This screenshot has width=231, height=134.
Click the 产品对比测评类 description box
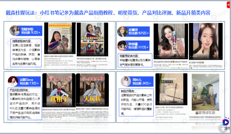pyautogui.click(x=25, y=104)
